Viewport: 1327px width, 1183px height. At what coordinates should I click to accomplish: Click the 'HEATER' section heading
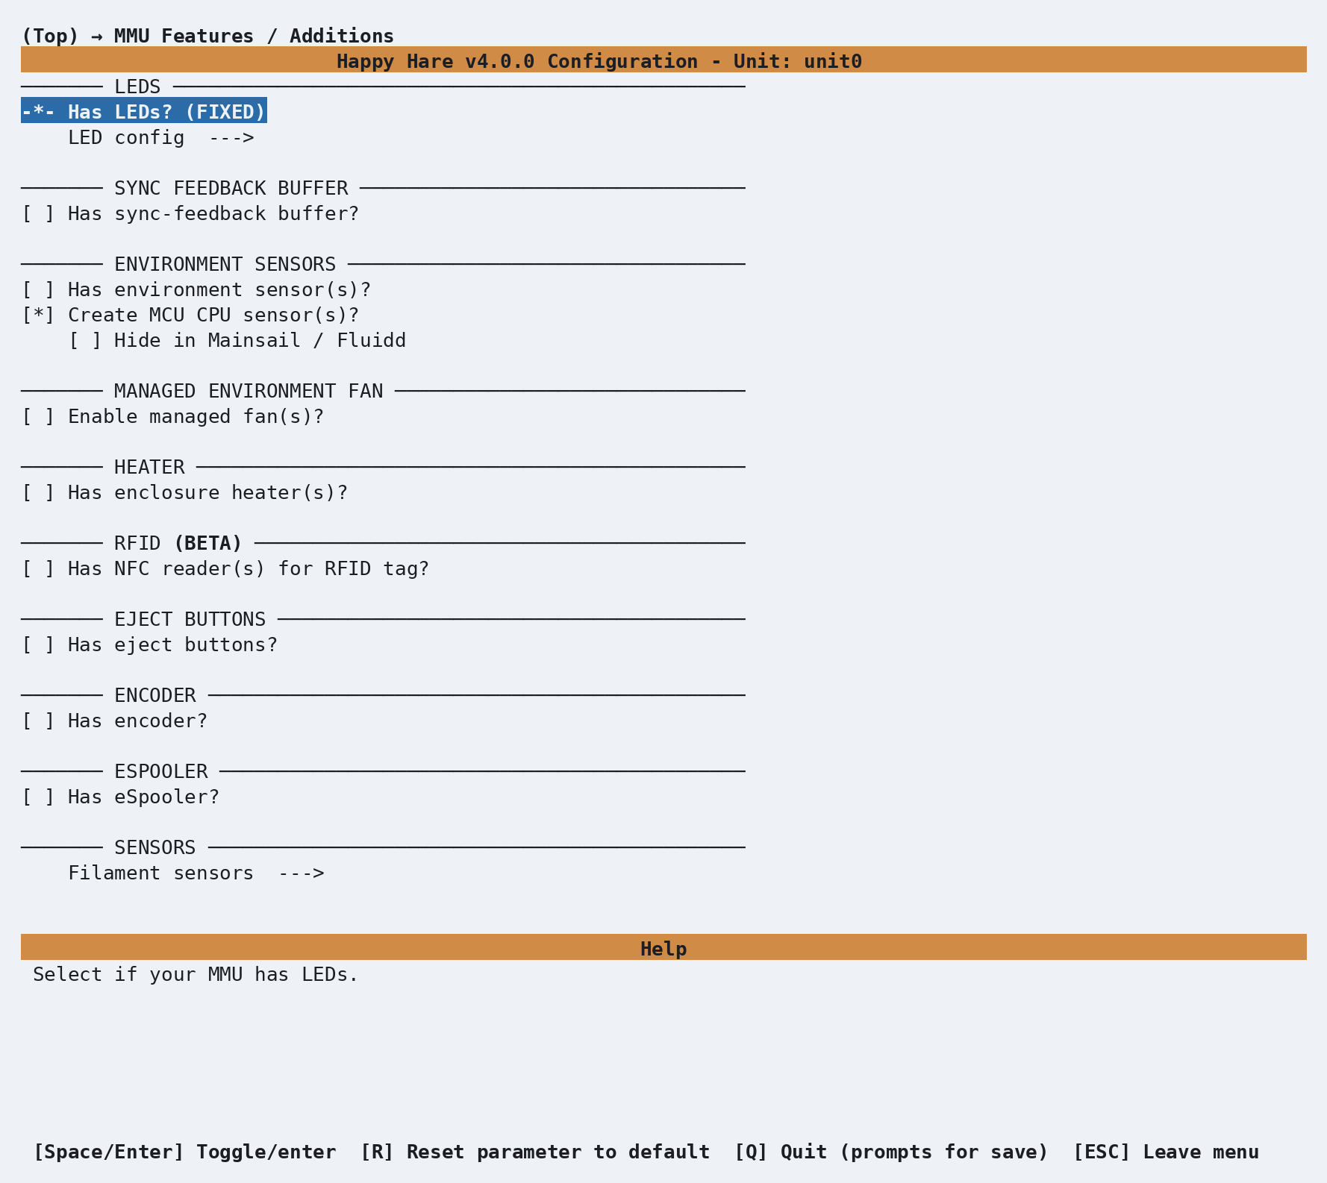click(149, 467)
